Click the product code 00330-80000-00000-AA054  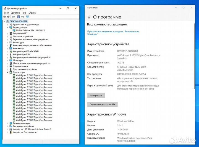click(131, 74)
